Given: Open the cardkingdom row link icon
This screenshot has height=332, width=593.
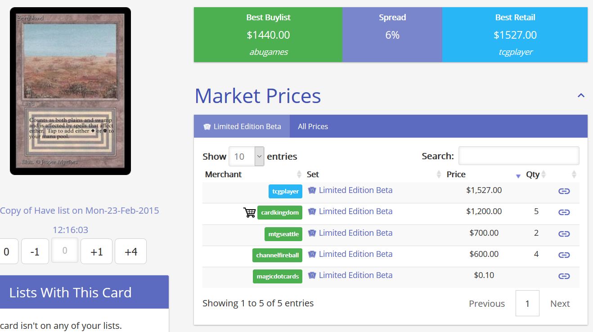Looking at the screenshot, I should click(564, 212).
